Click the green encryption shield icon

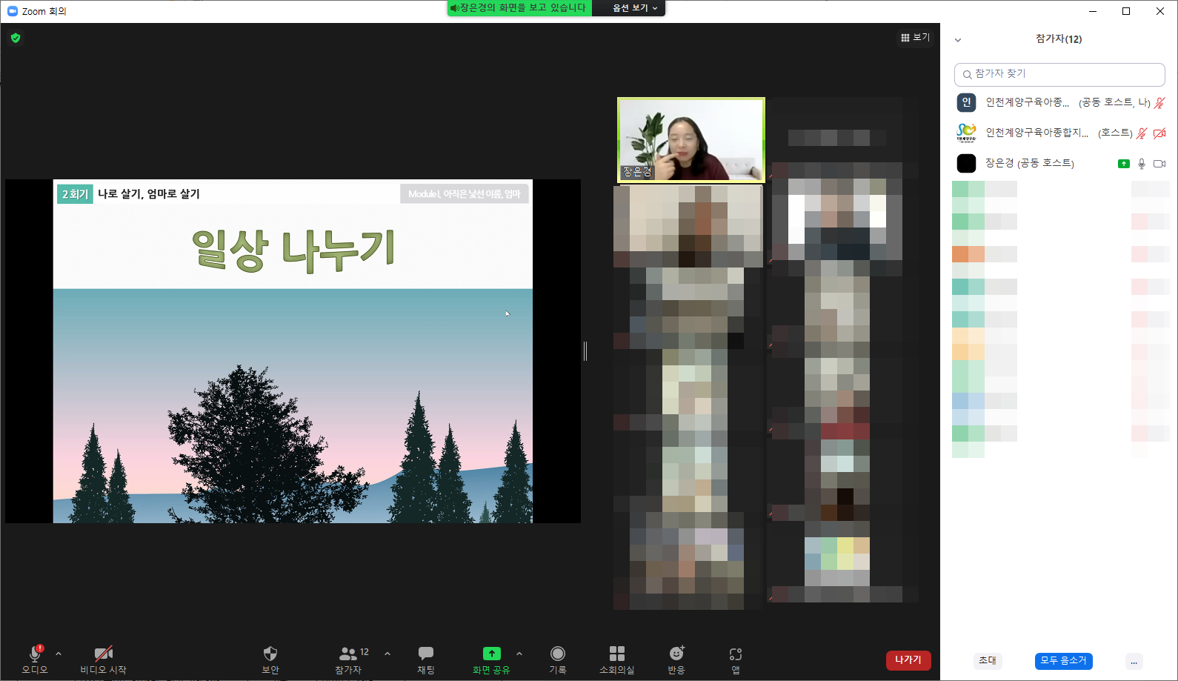tap(16, 38)
